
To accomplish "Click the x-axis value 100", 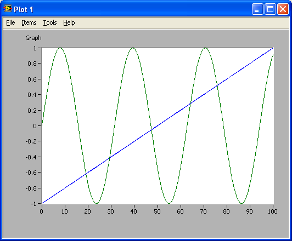I will 273,211.
